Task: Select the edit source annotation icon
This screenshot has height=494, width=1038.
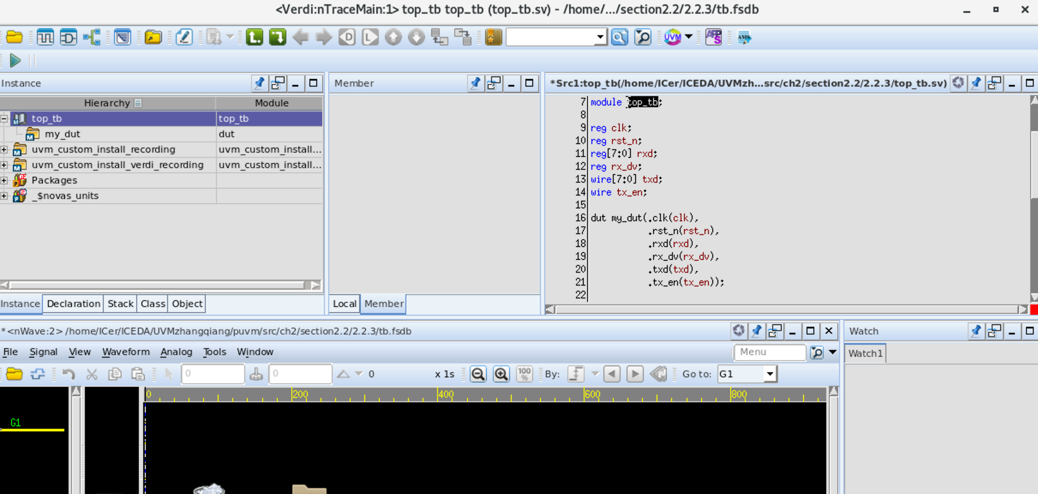Action: click(x=184, y=37)
